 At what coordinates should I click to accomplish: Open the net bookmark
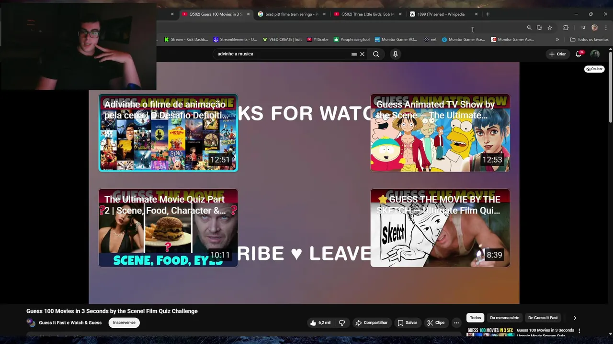[x=430, y=40]
